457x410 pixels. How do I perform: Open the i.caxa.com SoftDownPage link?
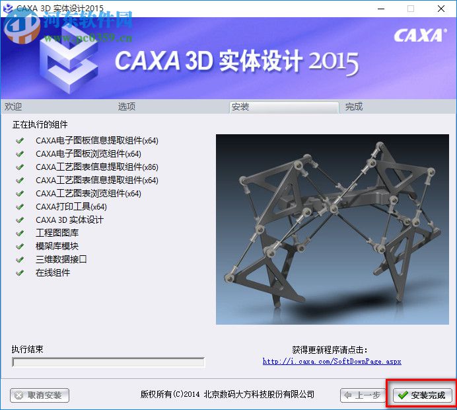(x=332, y=361)
